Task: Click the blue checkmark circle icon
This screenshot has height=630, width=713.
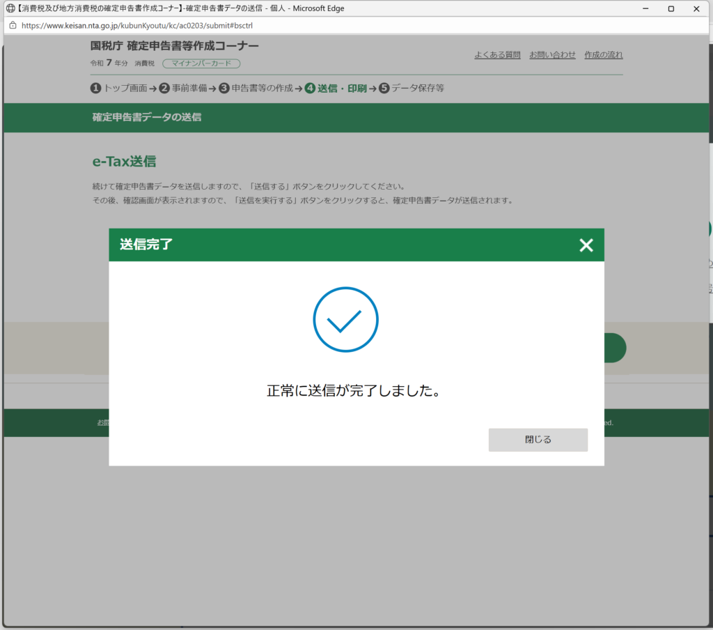Action: click(345, 320)
